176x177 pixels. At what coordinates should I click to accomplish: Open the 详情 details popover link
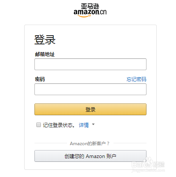coord(84,125)
